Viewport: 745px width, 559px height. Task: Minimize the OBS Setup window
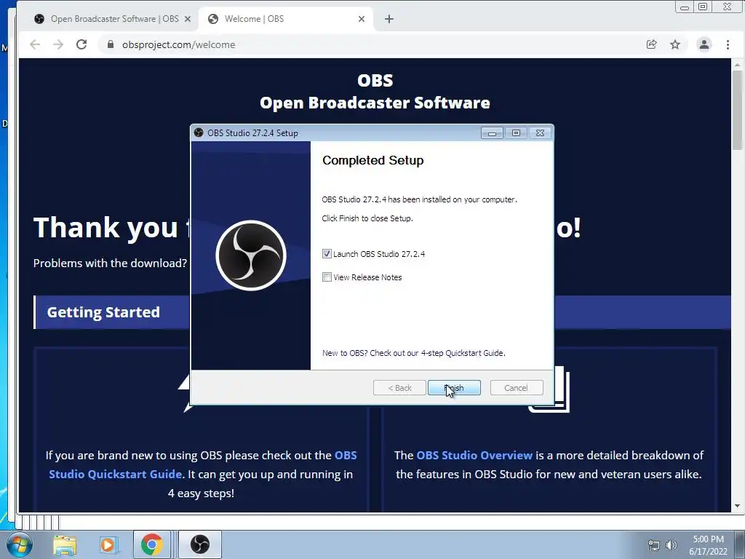(x=492, y=133)
